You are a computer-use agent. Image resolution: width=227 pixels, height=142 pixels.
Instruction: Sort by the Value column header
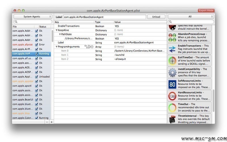(140, 22)
